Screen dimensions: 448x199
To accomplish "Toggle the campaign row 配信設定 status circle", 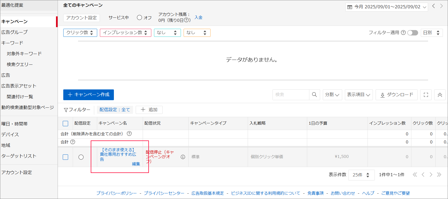I will (81, 157).
